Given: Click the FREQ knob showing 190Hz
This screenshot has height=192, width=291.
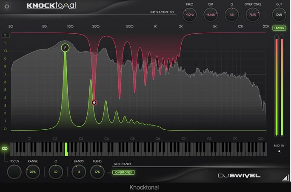Looking at the screenshot, I should [x=189, y=15].
